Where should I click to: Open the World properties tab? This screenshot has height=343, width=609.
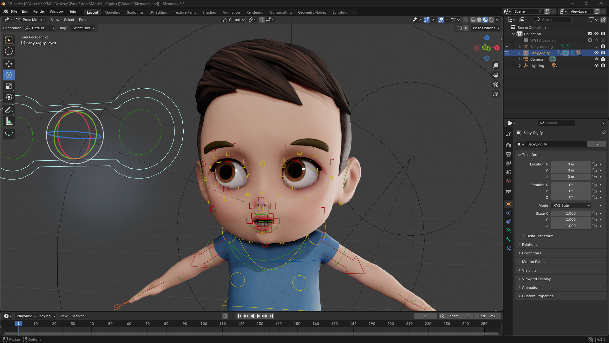point(508,181)
